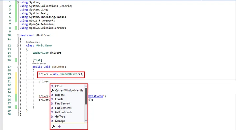Click the cssDemo method name
This screenshot has height=130, width=236.
point(57,67)
